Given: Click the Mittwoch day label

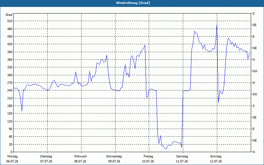Looking at the screenshot, I should coord(81,156).
